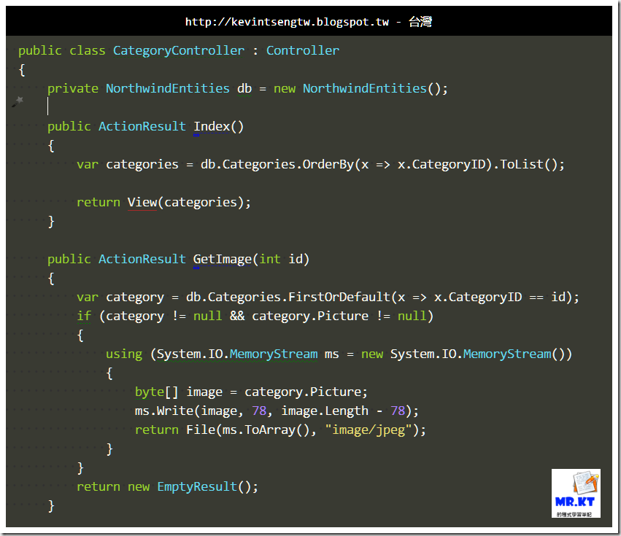Click the 'class' keyword
This screenshot has width=621, height=536.
[x=88, y=50]
